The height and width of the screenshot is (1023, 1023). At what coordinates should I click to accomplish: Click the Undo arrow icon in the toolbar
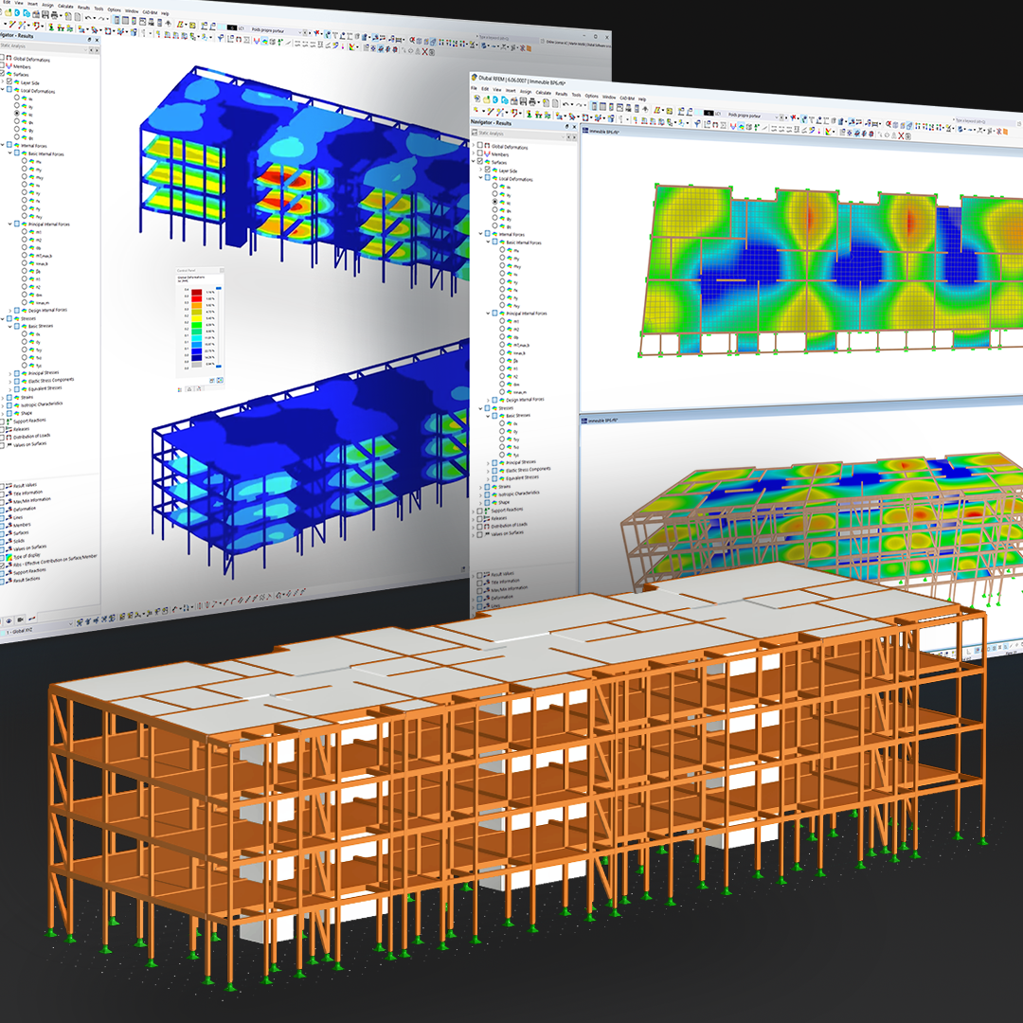coord(565,104)
